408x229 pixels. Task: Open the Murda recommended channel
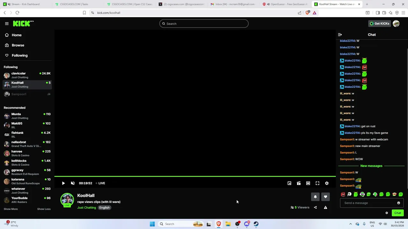pyautogui.click(x=27, y=116)
